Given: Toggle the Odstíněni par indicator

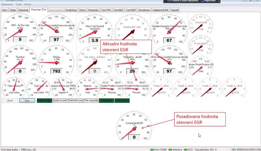Looking at the screenshot, I should 76,101.
